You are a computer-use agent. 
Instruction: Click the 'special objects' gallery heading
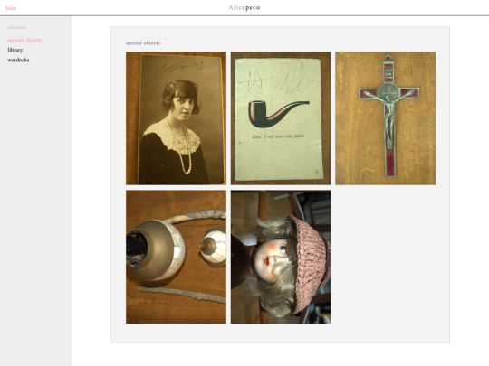tap(143, 43)
